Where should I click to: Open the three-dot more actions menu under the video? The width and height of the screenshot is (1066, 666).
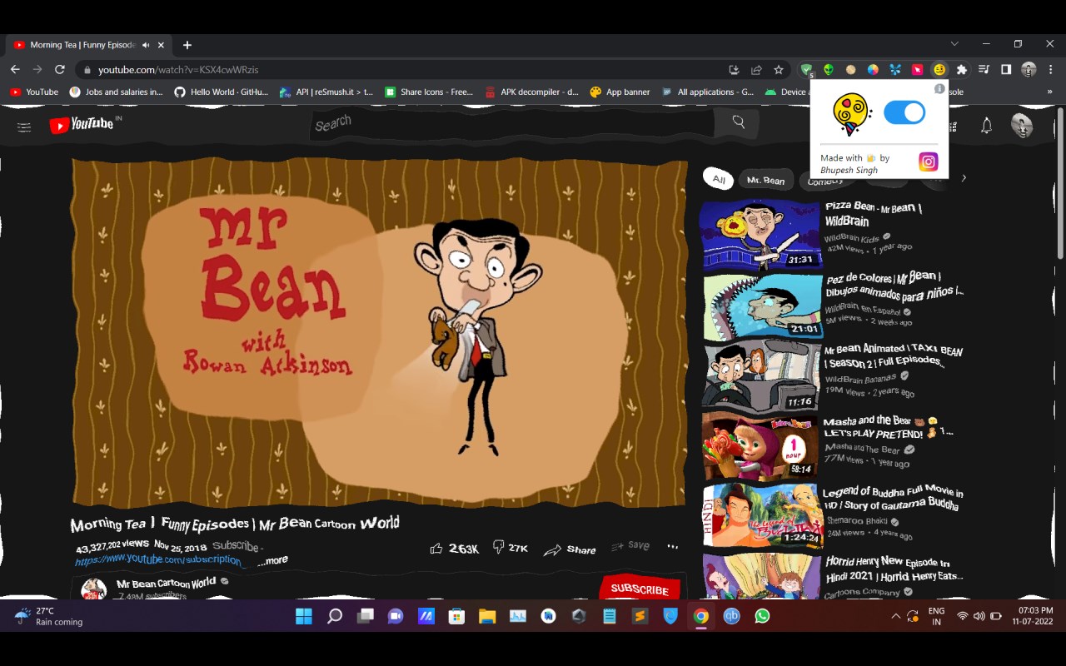click(x=672, y=547)
